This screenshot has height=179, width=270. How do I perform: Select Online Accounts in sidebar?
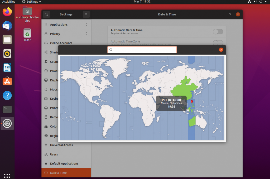pyautogui.click(x=66, y=43)
